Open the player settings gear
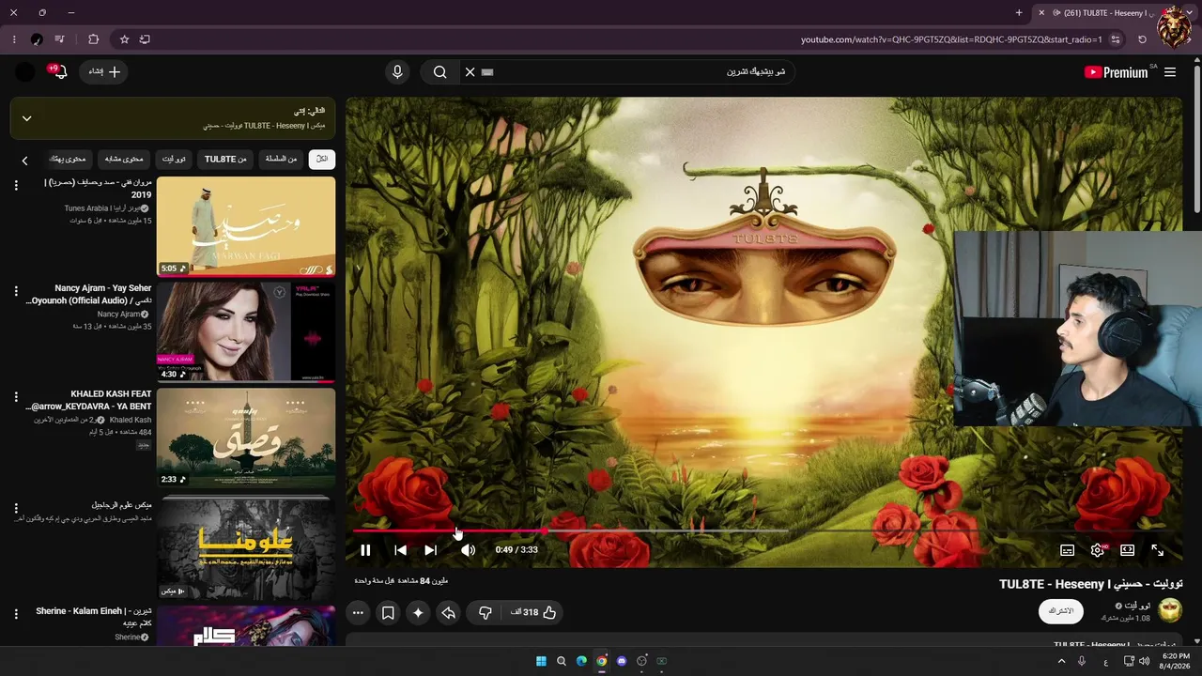The width and height of the screenshot is (1202, 676). [1097, 550]
